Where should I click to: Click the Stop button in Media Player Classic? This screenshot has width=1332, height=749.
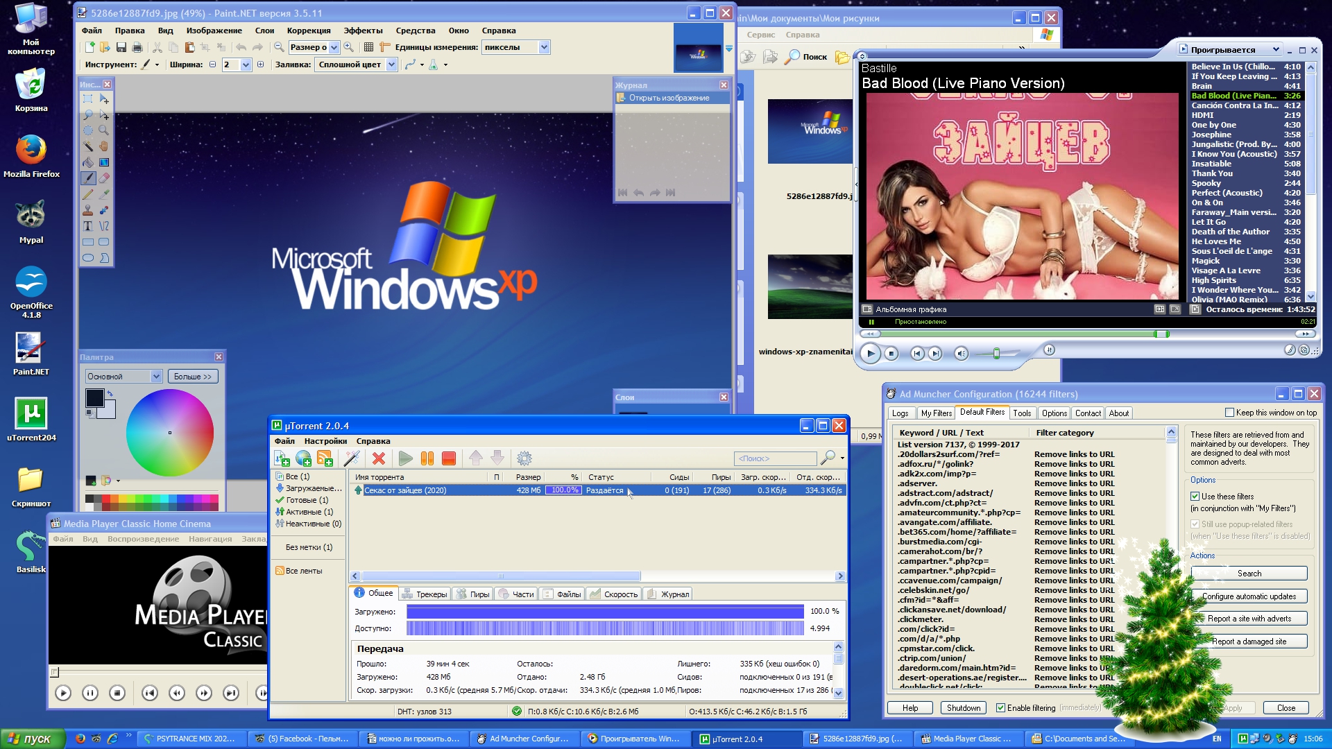pyautogui.click(x=117, y=693)
